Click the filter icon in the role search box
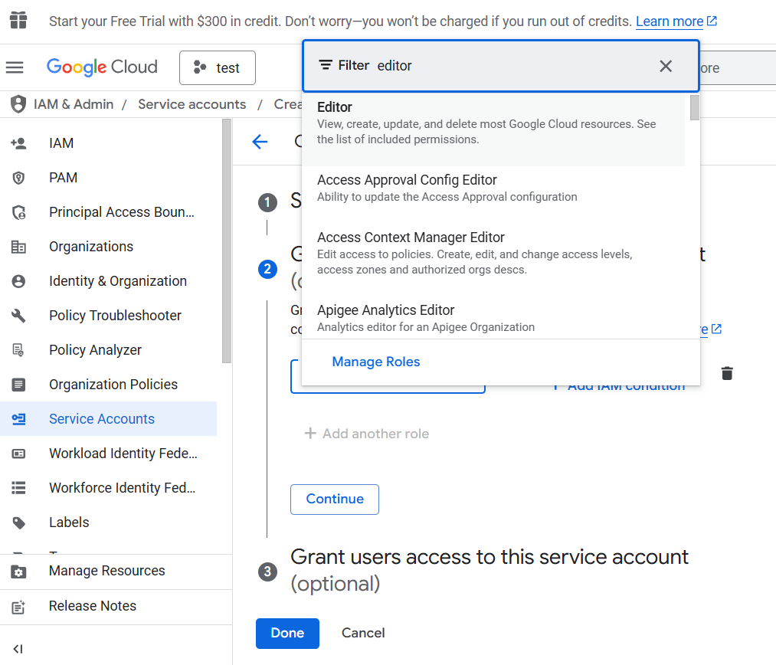 [325, 65]
